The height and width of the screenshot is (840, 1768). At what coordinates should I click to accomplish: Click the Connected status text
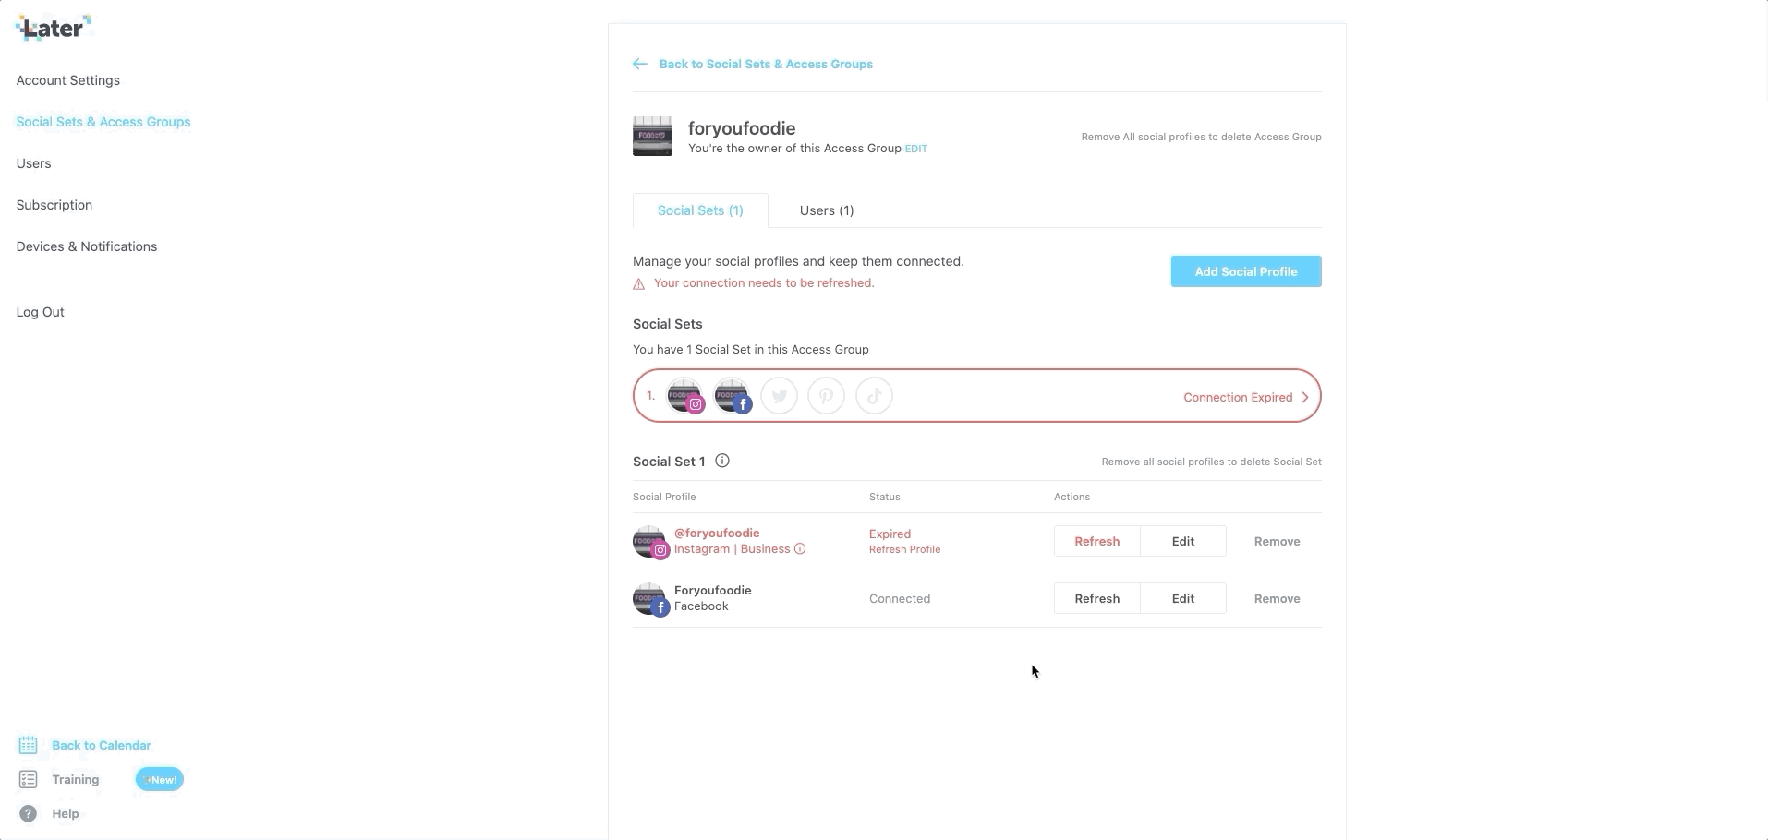900,598
